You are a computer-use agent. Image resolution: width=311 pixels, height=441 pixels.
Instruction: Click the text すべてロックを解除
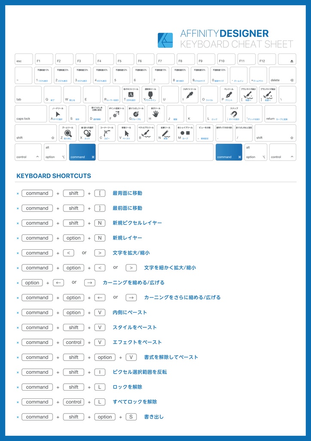(x=134, y=402)
